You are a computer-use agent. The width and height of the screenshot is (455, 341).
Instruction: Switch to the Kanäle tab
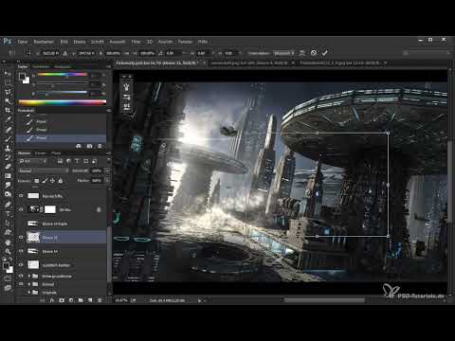[x=41, y=153]
